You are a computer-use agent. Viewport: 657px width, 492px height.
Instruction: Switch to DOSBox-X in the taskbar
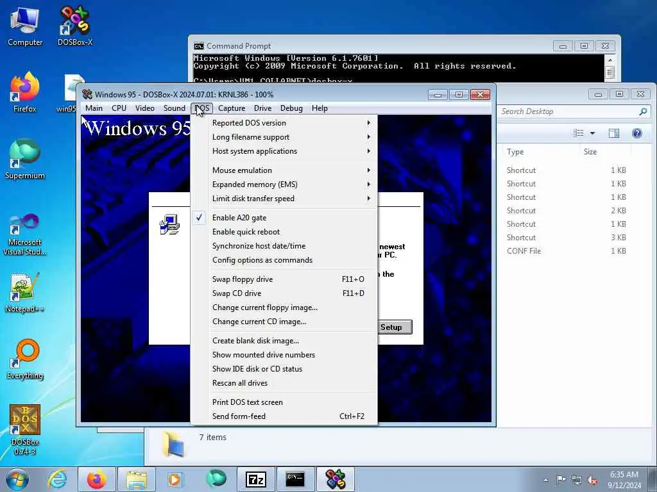point(336,479)
